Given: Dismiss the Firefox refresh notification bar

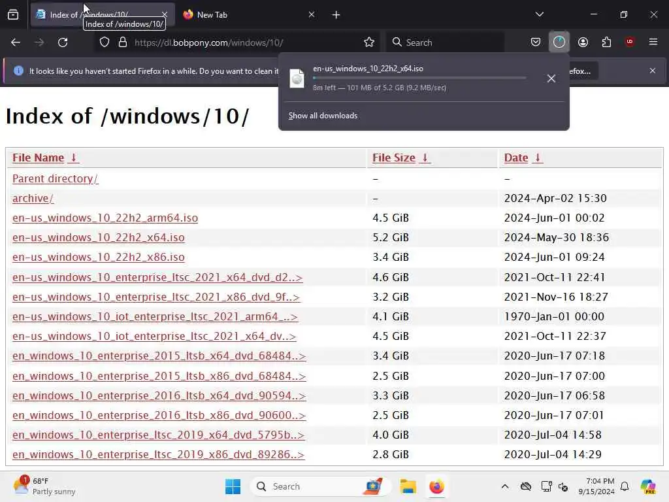Looking at the screenshot, I should [653, 71].
